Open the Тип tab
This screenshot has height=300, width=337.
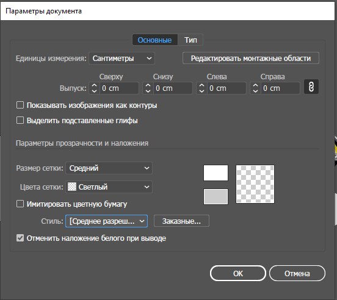190,40
